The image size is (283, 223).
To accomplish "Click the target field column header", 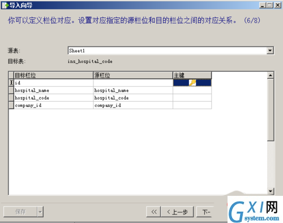I will click(54, 75).
